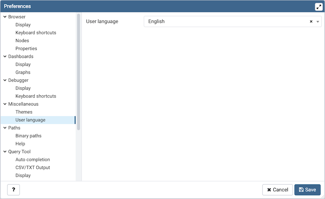The image size is (325, 199).
Task: Clear the English language selection
Action: pos(311,22)
